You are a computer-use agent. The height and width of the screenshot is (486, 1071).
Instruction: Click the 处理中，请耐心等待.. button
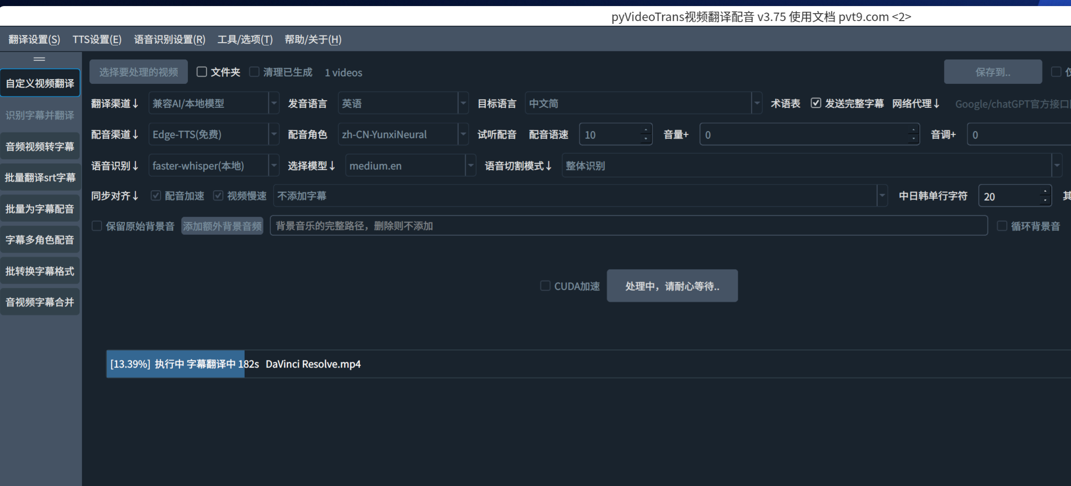coord(672,286)
